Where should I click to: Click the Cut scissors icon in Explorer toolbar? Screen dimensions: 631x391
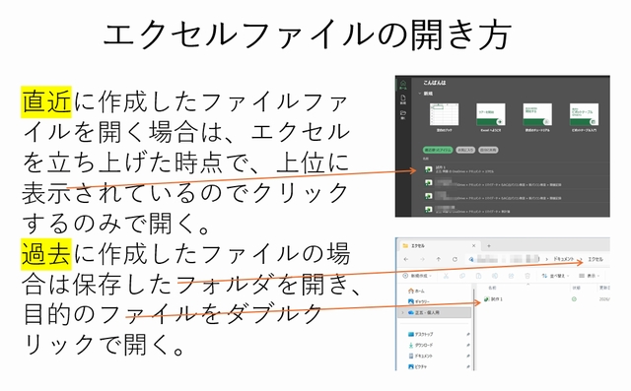[446, 276]
